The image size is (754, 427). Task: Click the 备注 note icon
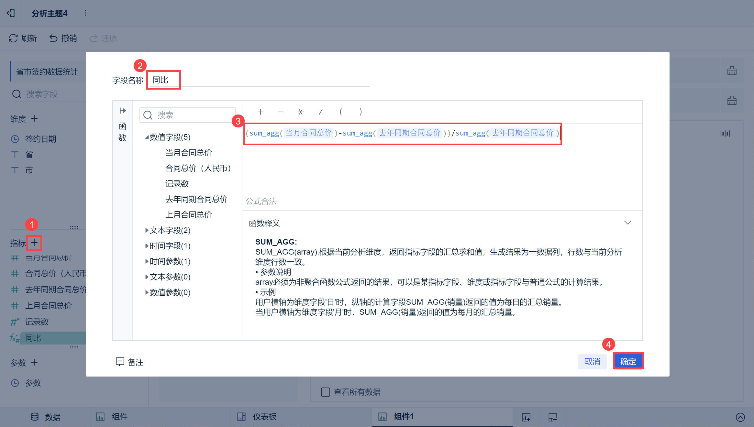[x=120, y=362]
